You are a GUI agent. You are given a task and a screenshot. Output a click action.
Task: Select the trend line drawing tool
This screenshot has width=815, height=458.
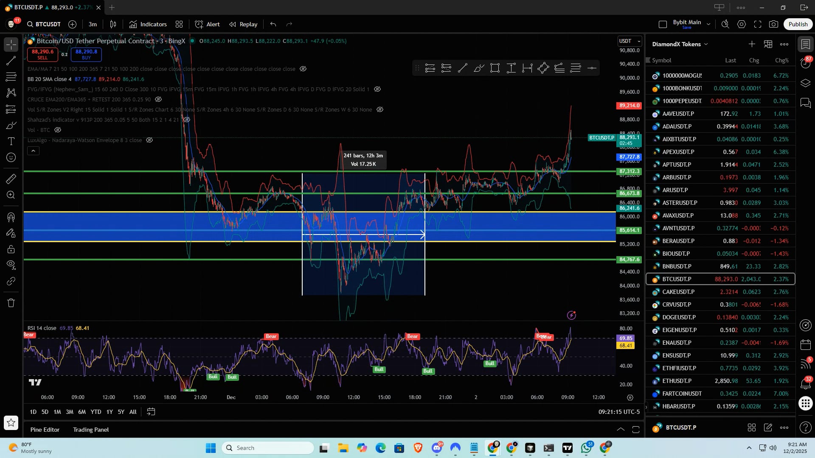[11, 61]
